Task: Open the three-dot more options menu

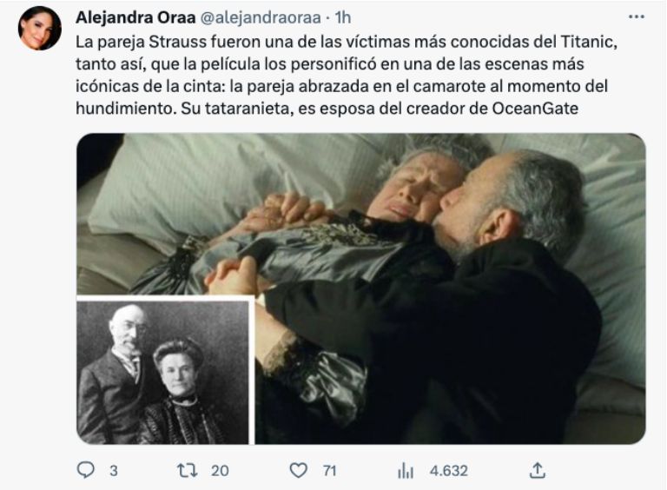Action: point(637,17)
